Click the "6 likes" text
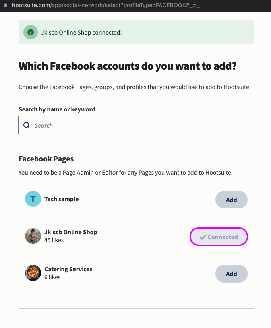Viewport: 271px width, 328px height. click(x=52, y=277)
